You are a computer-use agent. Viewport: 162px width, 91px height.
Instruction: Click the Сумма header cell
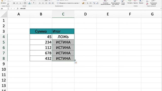41,31
